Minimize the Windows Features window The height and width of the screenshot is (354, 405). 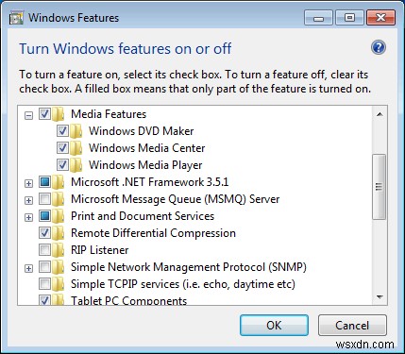[x=318, y=18]
